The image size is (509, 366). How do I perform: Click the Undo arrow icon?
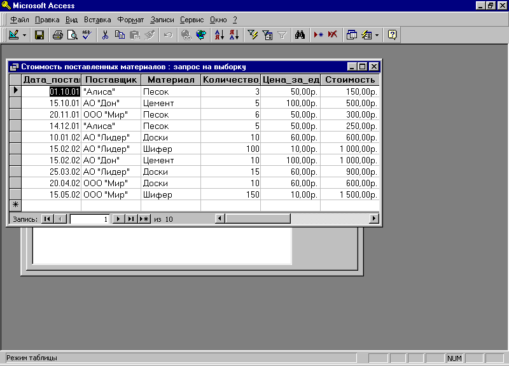pos(168,35)
